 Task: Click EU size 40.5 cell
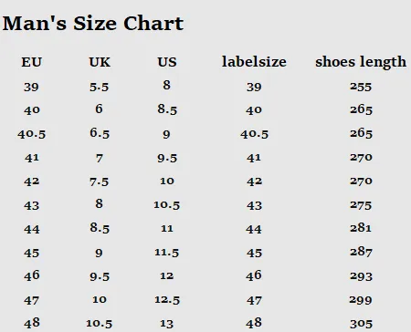(31, 134)
